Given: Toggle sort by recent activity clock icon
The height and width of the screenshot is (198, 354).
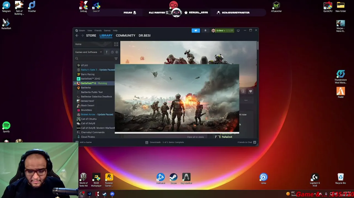Looking at the screenshot, I should pos(112,52).
